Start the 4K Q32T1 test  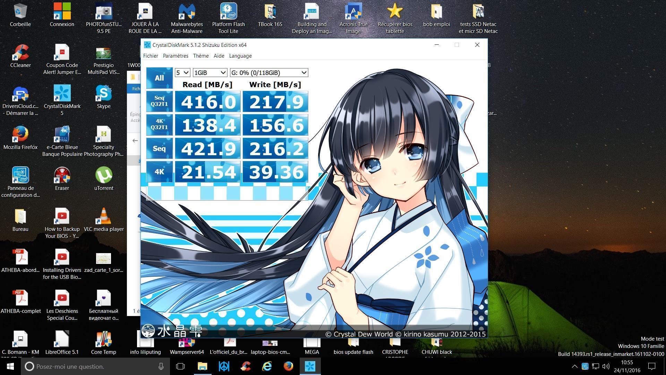click(x=159, y=124)
